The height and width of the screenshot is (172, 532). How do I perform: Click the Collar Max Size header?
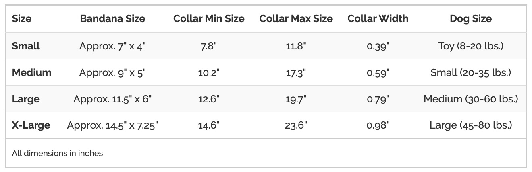[x=296, y=18]
